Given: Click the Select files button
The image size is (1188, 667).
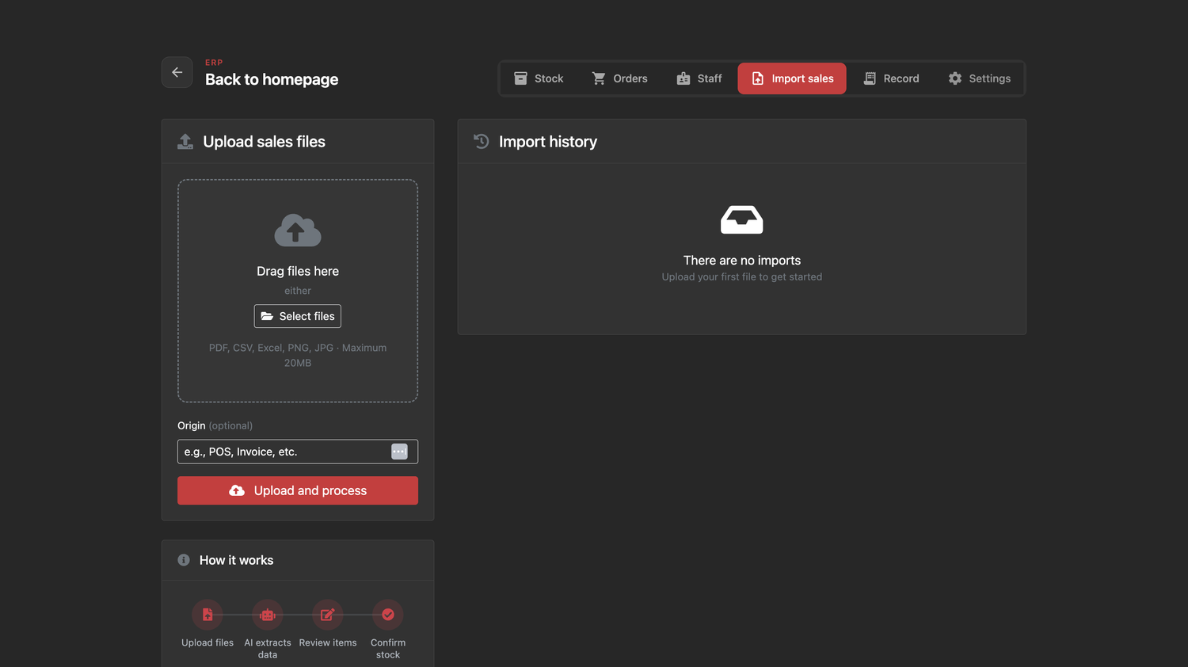Looking at the screenshot, I should [298, 316].
